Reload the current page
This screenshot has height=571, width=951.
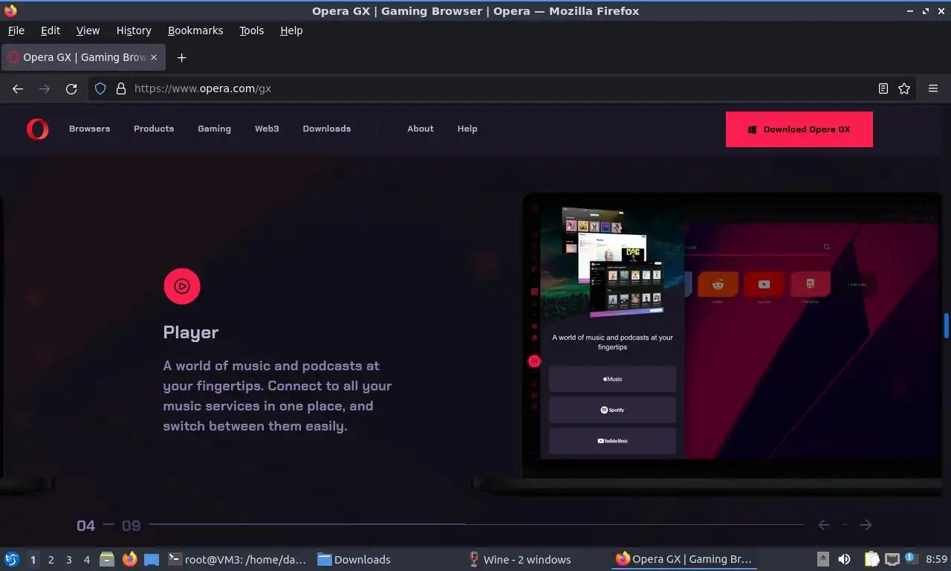click(71, 88)
